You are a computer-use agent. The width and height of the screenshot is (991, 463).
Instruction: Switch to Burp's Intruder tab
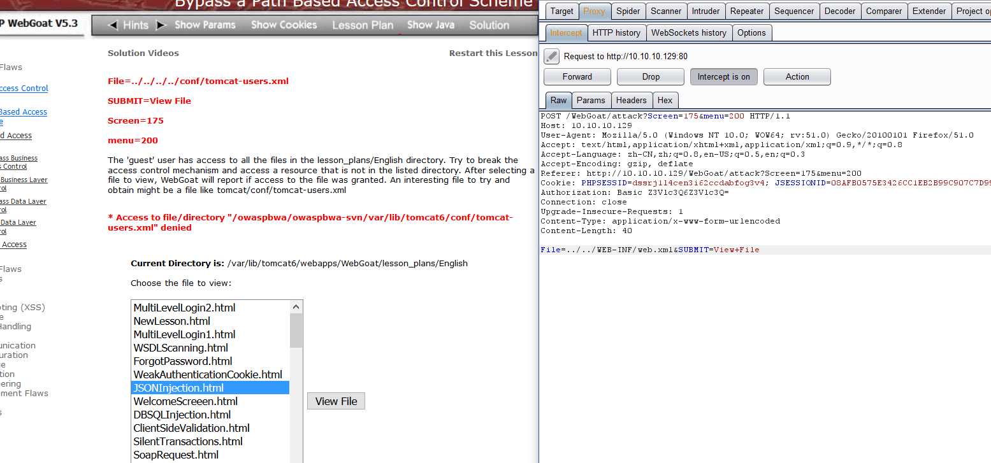pyautogui.click(x=705, y=11)
